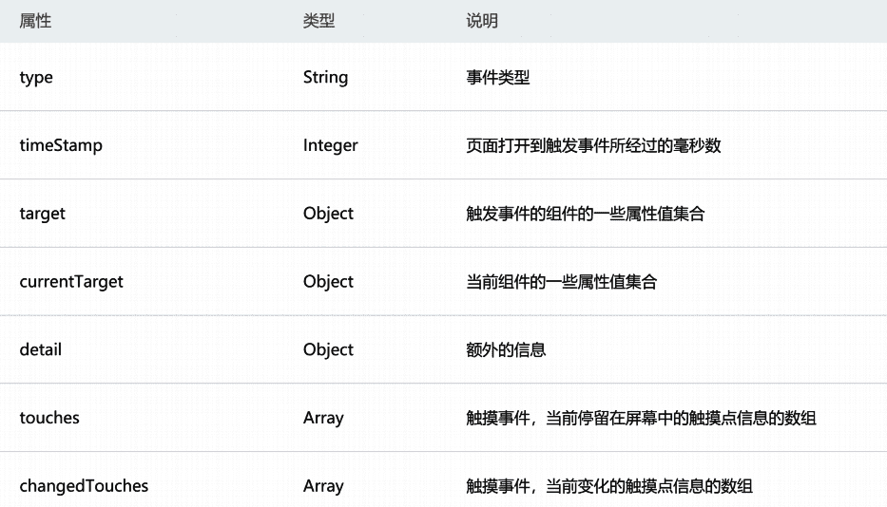Click the 当前组件的一些属性值集合 description
This screenshot has height=507, width=887.
[561, 281]
